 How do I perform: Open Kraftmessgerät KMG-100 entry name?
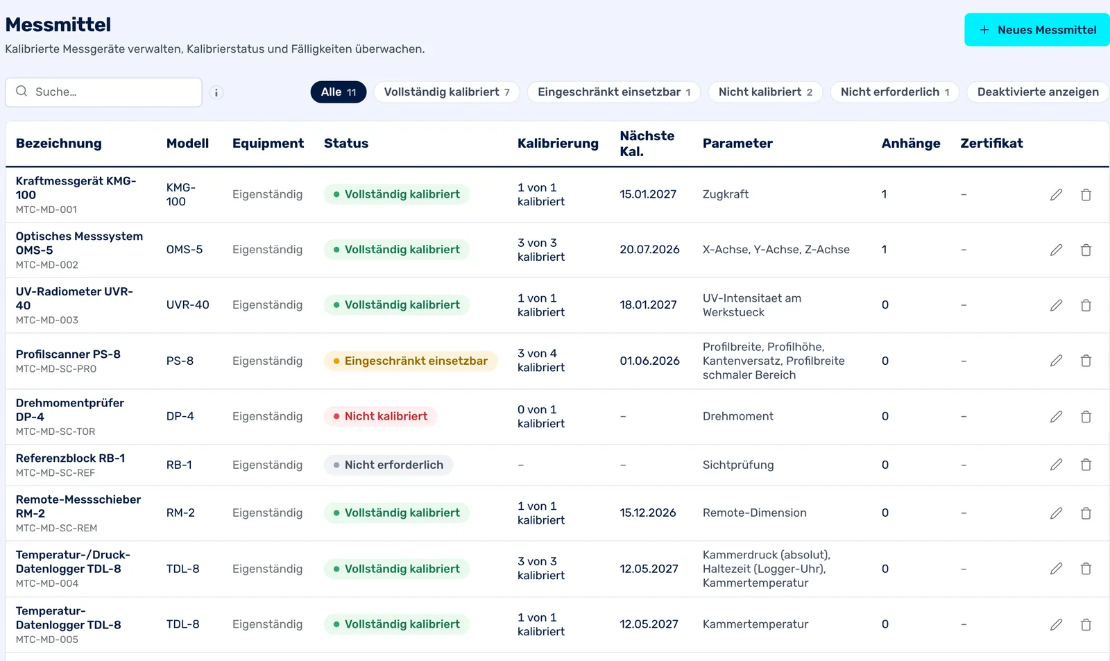(76, 188)
